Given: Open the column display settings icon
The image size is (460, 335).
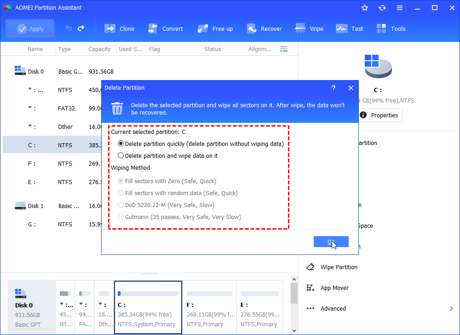Looking at the screenshot, I should tap(284, 49).
